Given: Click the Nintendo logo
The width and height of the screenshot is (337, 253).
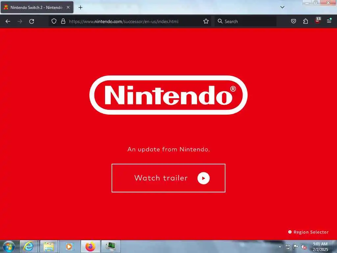Looking at the screenshot, I should click(168, 95).
